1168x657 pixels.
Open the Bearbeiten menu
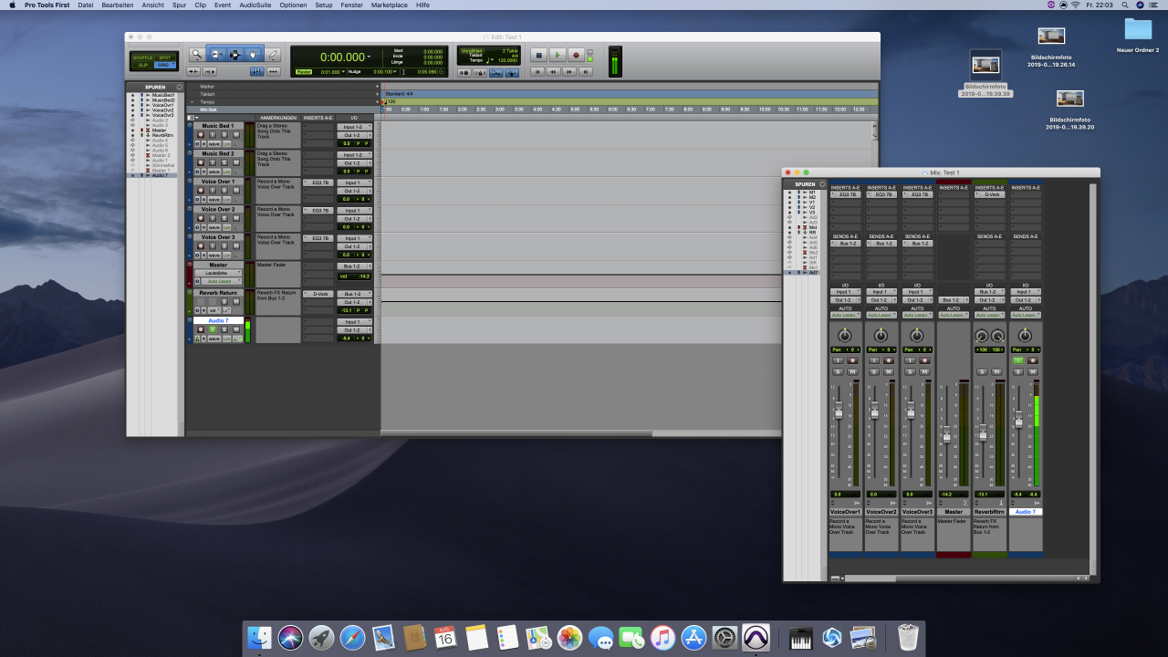coord(117,5)
